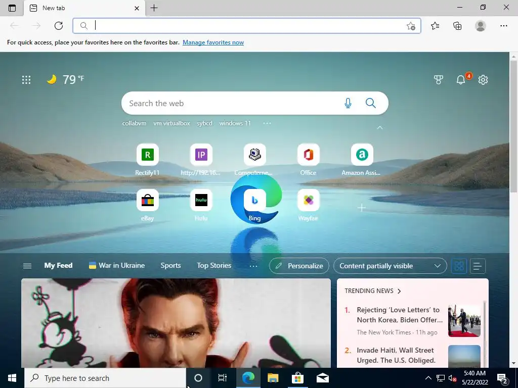Viewport: 518px width, 388px height.
Task: Switch feed to list view layout
Action: coord(478,266)
